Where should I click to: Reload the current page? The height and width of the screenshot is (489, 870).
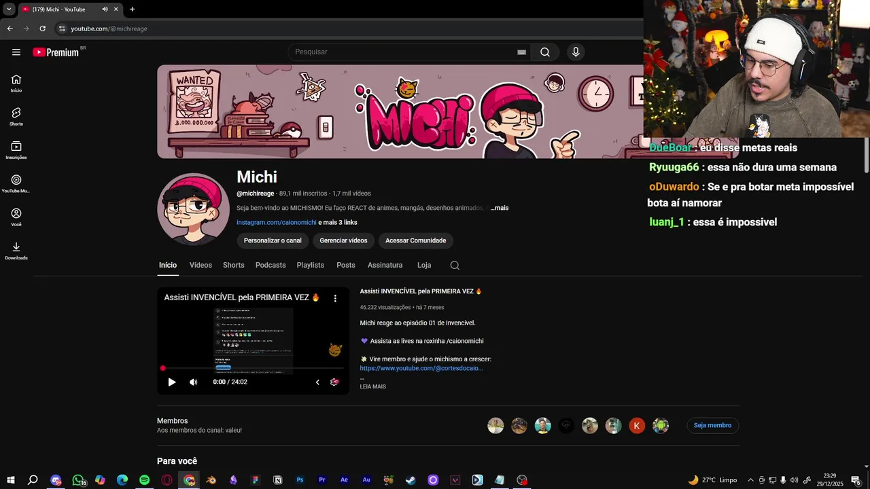coord(42,29)
